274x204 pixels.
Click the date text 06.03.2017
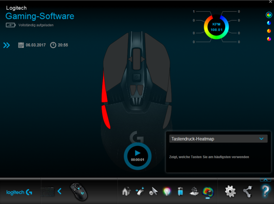(x=36, y=45)
